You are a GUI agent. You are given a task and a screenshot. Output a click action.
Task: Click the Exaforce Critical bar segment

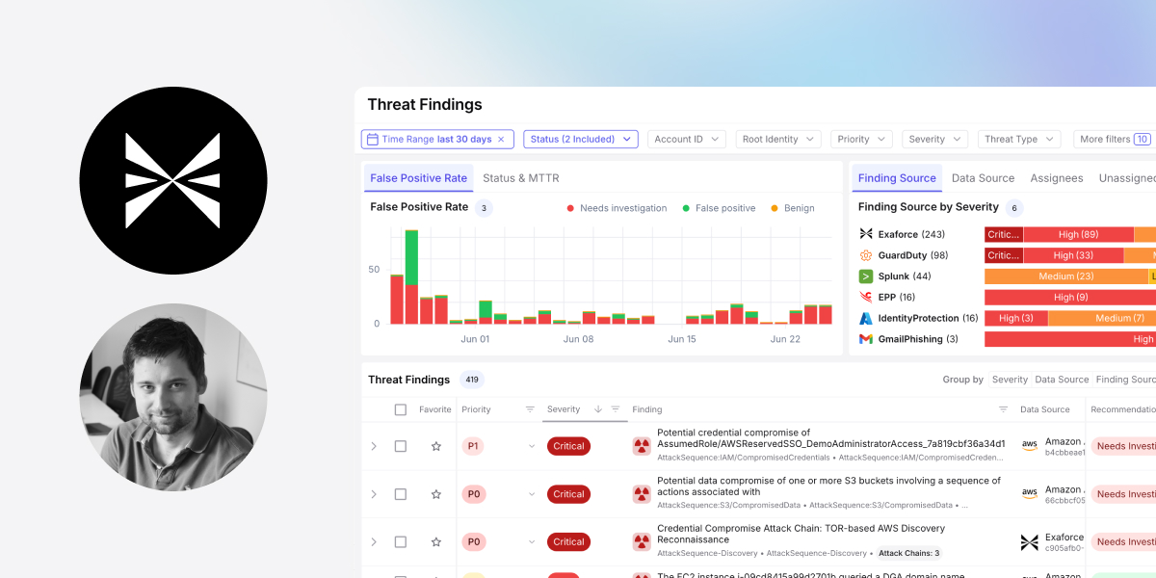[x=1004, y=234]
